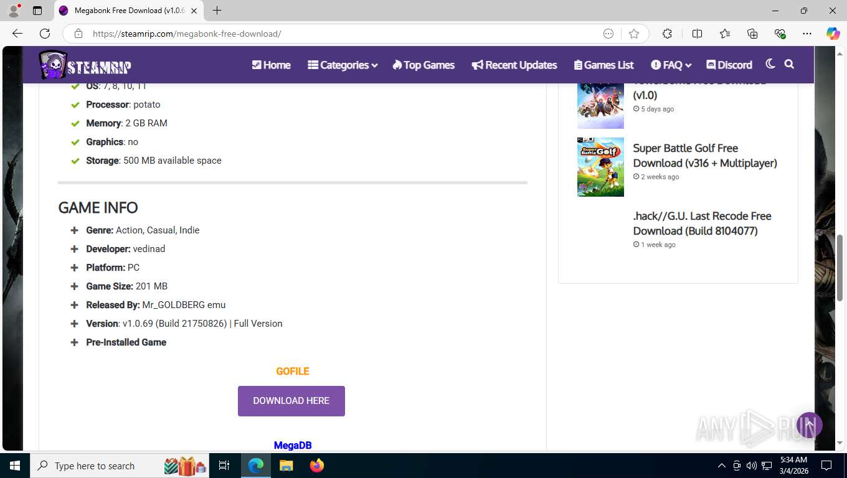847x478 pixels.
Task: Open Task View on taskbar
Action: pyautogui.click(x=224, y=466)
